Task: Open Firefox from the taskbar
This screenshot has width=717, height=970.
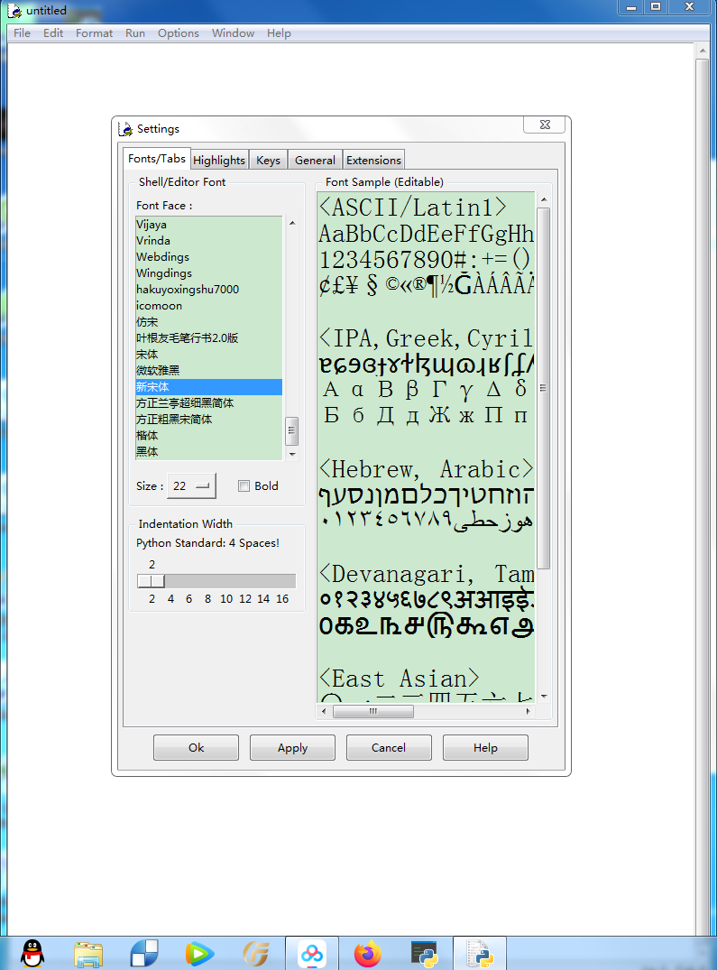Action: (368, 953)
